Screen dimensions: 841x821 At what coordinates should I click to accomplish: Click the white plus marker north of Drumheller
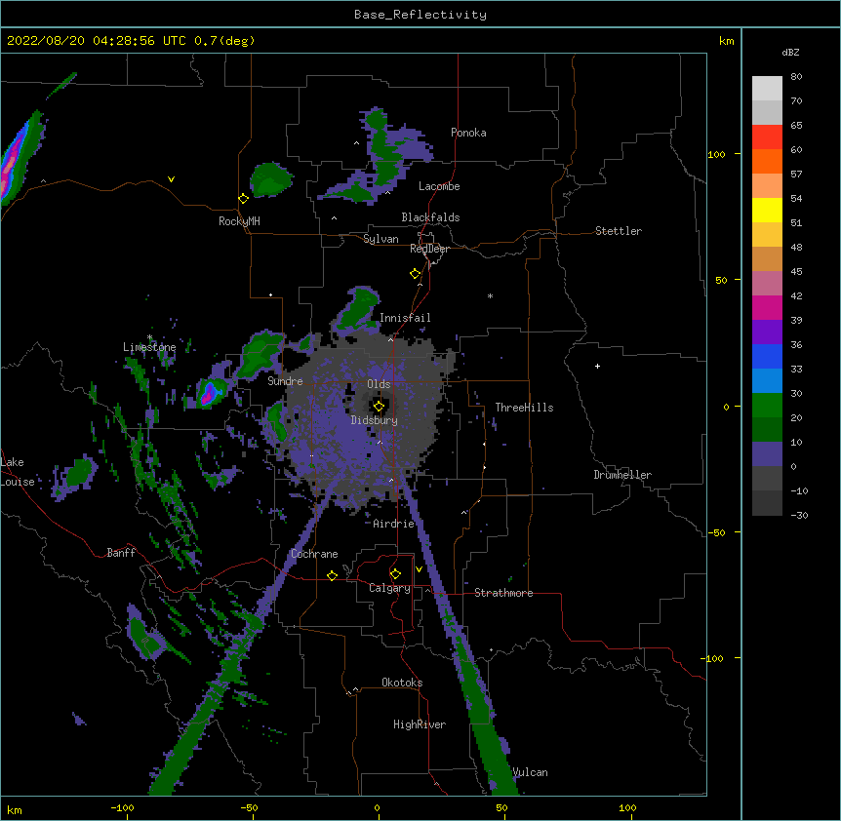click(597, 366)
